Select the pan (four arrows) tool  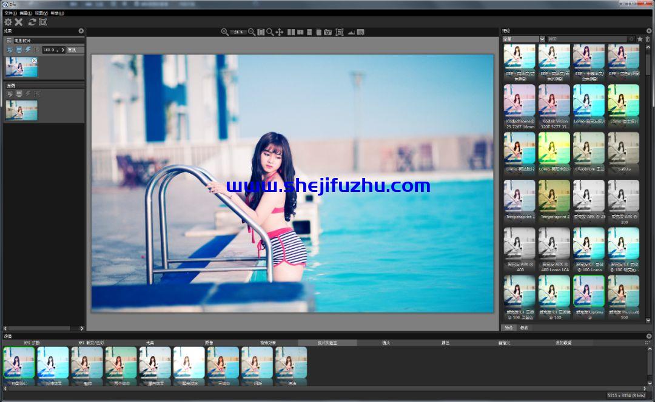tap(280, 32)
